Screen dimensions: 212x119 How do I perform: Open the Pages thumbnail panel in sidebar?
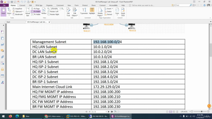click(x=2, y=38)
